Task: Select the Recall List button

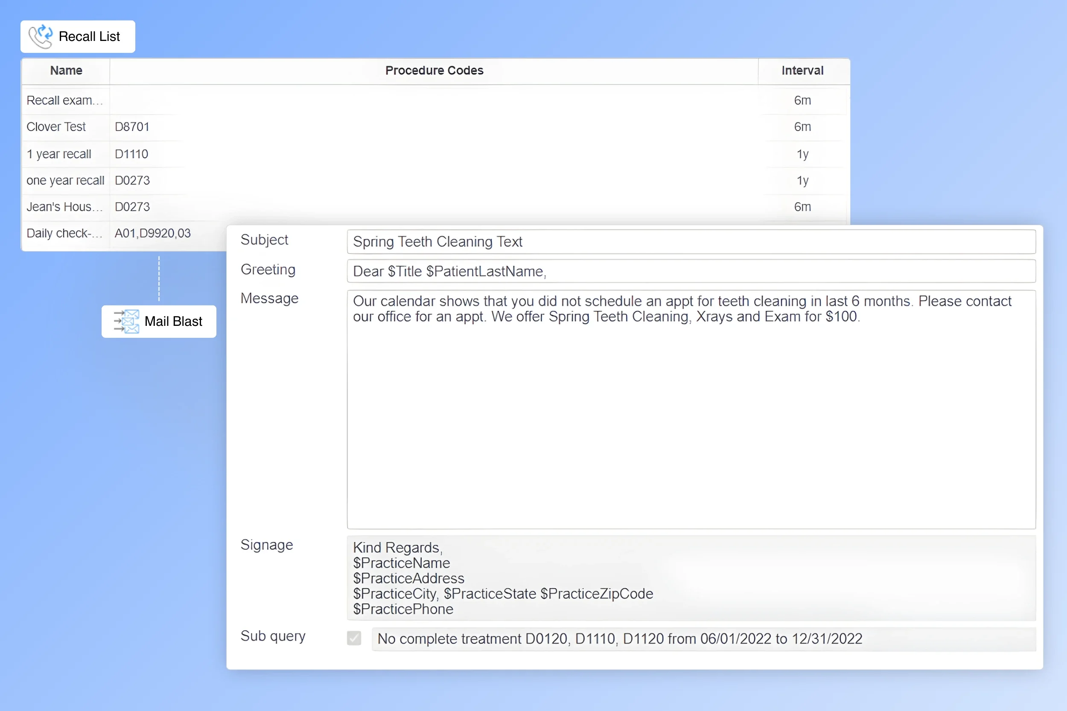Action: pos(78,36)
